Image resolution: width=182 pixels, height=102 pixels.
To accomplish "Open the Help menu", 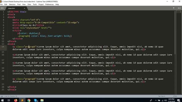I will 57,5.
